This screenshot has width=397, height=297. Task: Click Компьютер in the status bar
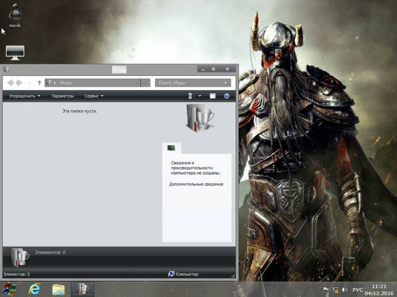pyautogui.click(x=183, y=274)
